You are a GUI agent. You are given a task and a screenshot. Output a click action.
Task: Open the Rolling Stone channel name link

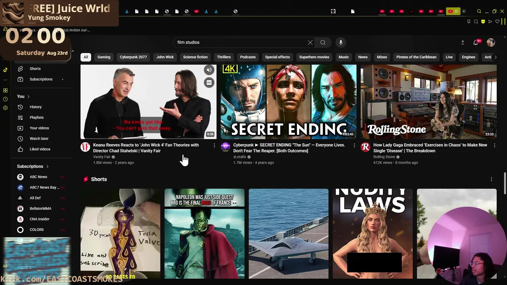point(384,157)
